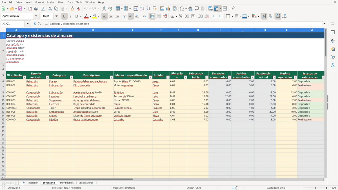Switch to the Movimientos sheet tab
Image resolution: width=338 pixels, height=190 pixels.
(67, 183)
